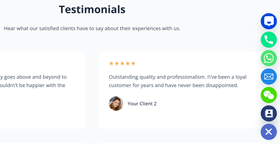Launch the WhatsApp contact icon
The height and width of the screenshot is (144, 280).
269,58
